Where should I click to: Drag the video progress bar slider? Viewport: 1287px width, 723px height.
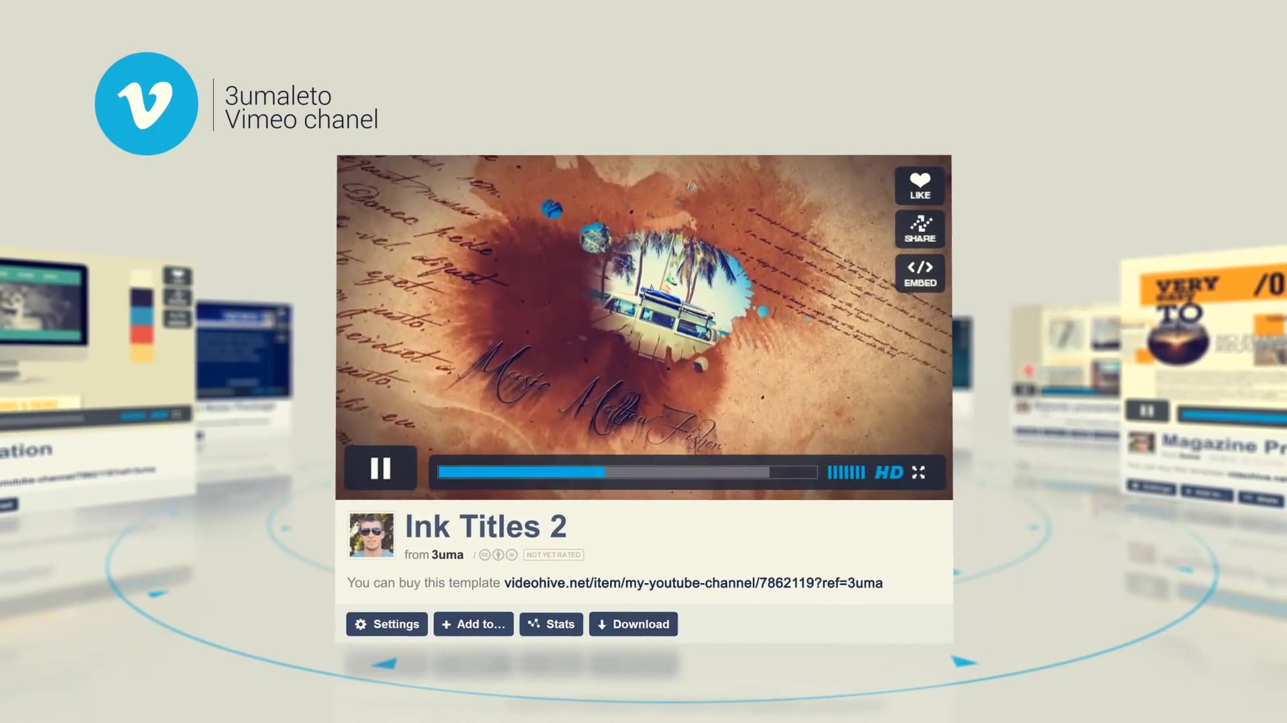pos(603,472)
